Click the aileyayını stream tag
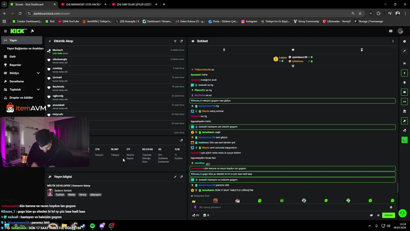 point(95,195)
